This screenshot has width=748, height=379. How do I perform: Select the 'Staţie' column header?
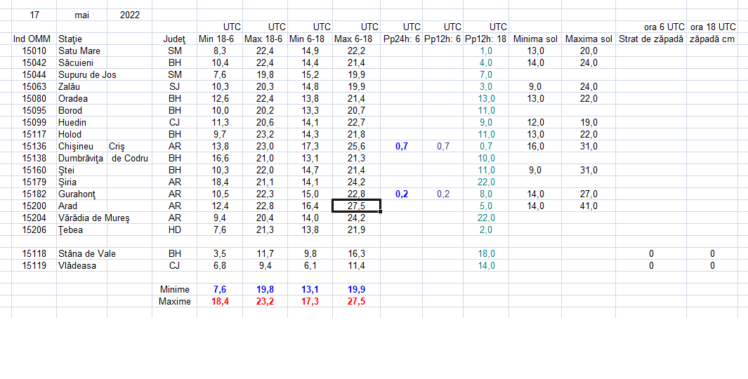coord(81,39)
